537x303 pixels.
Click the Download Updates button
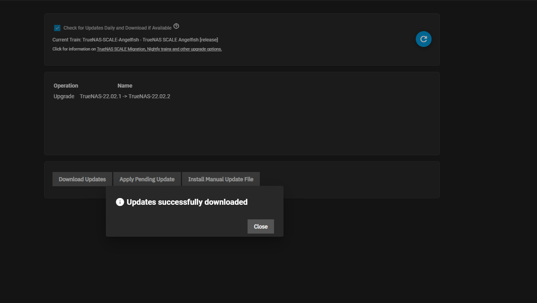click(x=82, y=179)
